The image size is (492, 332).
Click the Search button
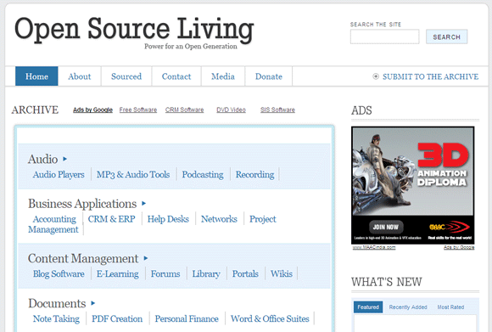click(x=446, y=37)
